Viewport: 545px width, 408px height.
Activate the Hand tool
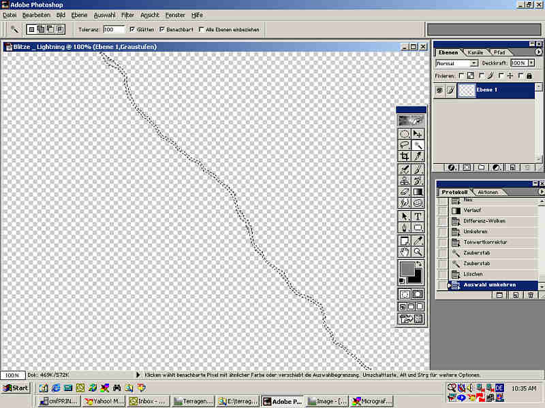click(405, 252)
